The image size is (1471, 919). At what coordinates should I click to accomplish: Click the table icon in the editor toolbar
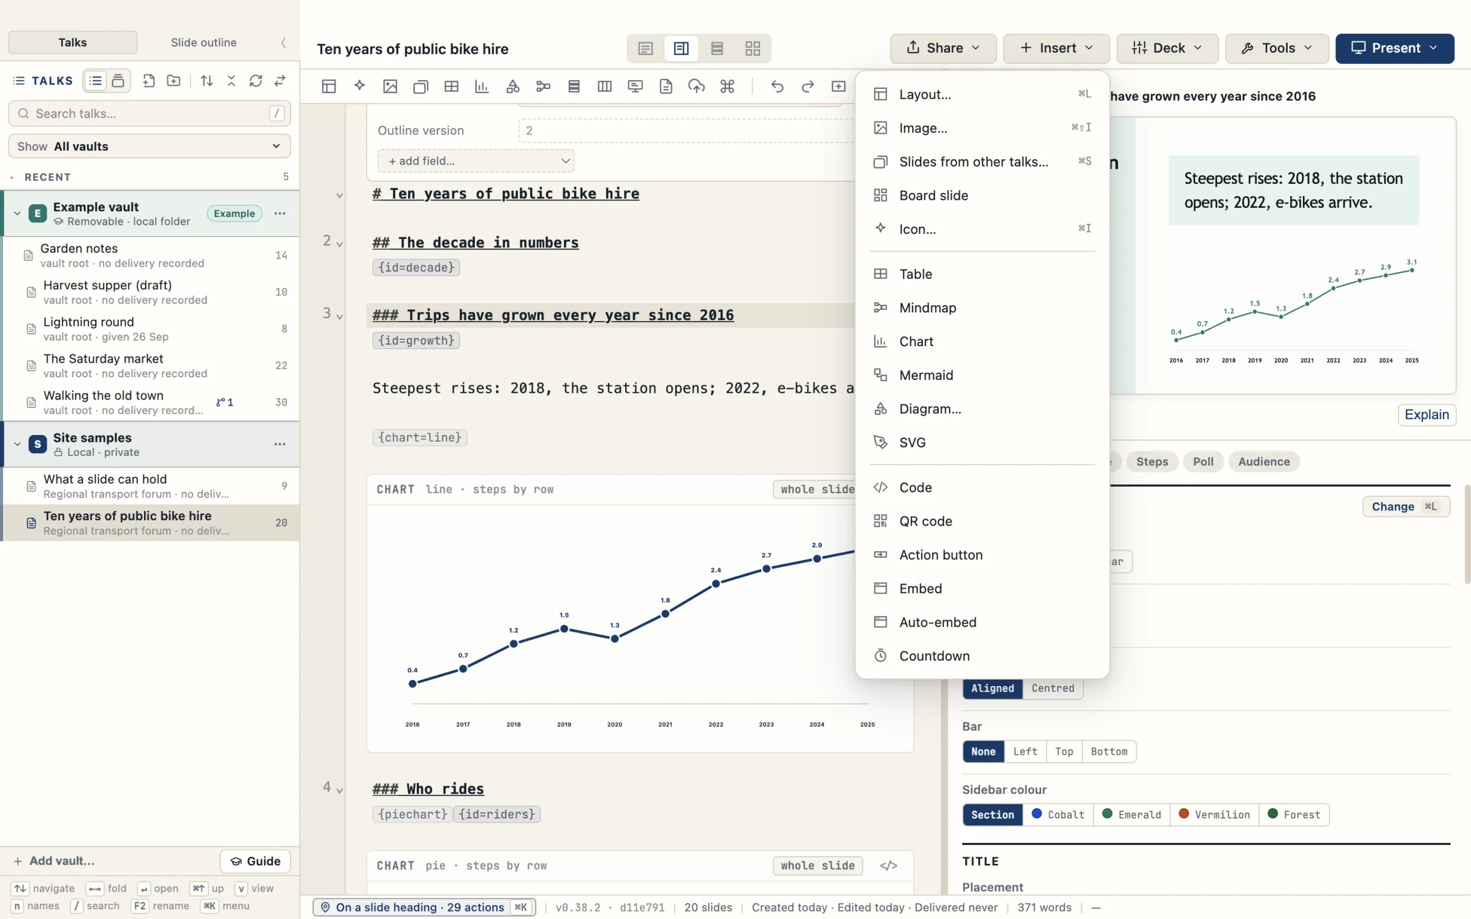(x=451, y=86)
